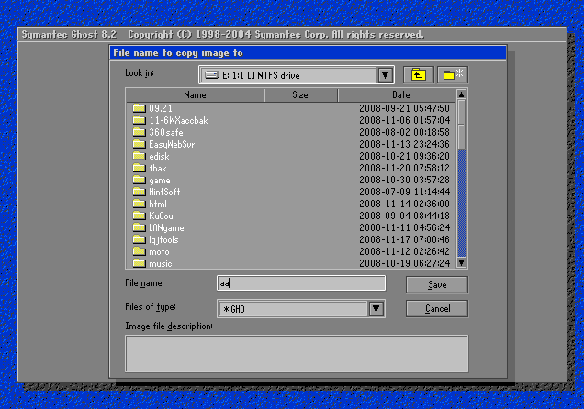The image size is (584, 409).
Task: Open the Look in drive dropdown arrow
Action: click(386, 75)
